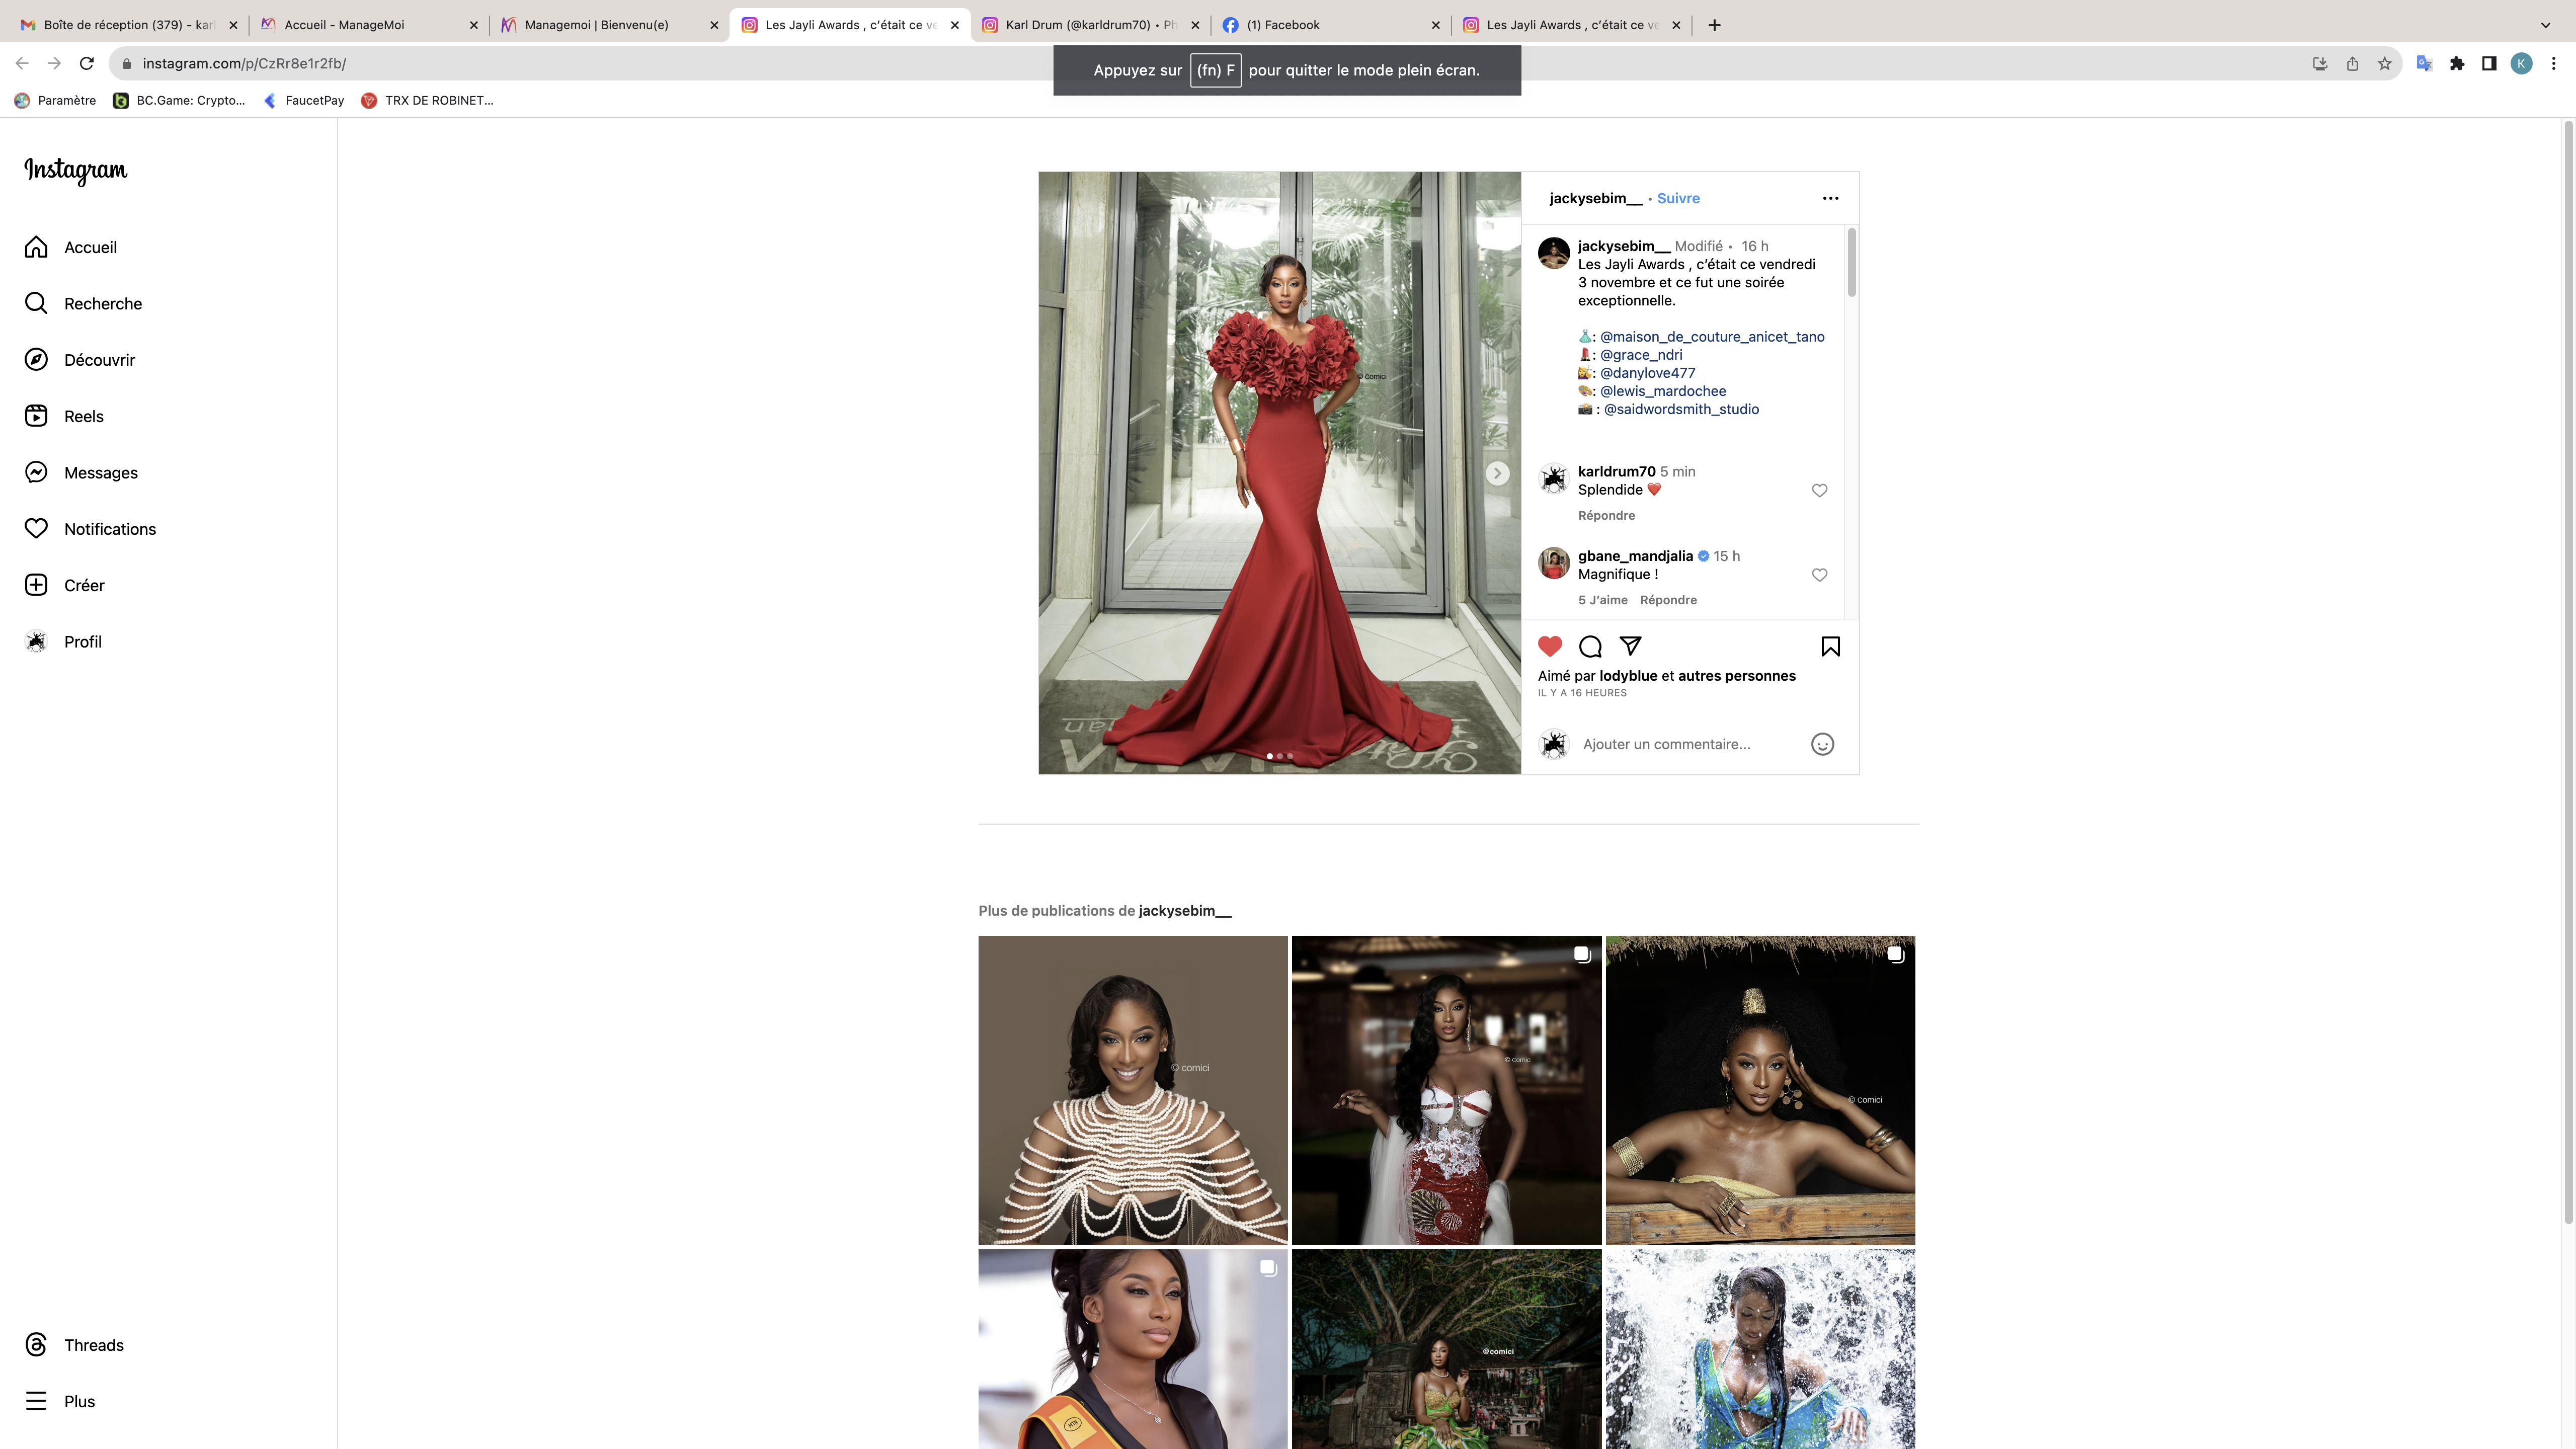Viewport: 2576px width, 1449px height.
Task: Open Threads from the sidebar
Action: (x=93, y=1345)
